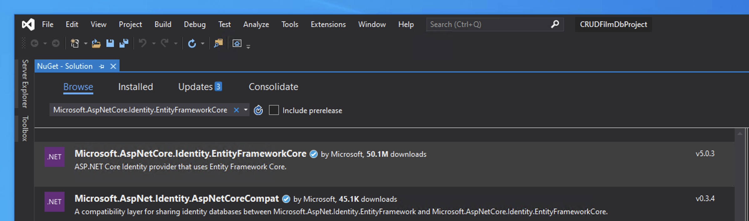
Task: Click the version v0.3.4 label
Action: pyautogui.click(x=705, y=199)
